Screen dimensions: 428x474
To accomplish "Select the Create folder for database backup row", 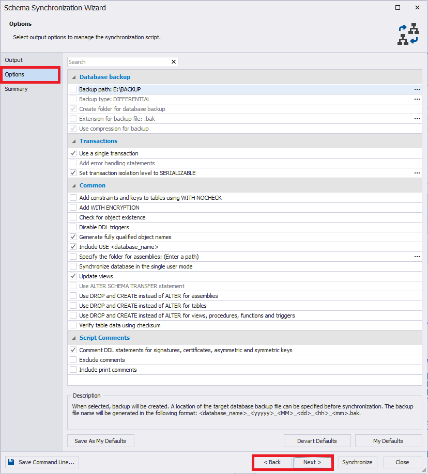I will (244, 109).
